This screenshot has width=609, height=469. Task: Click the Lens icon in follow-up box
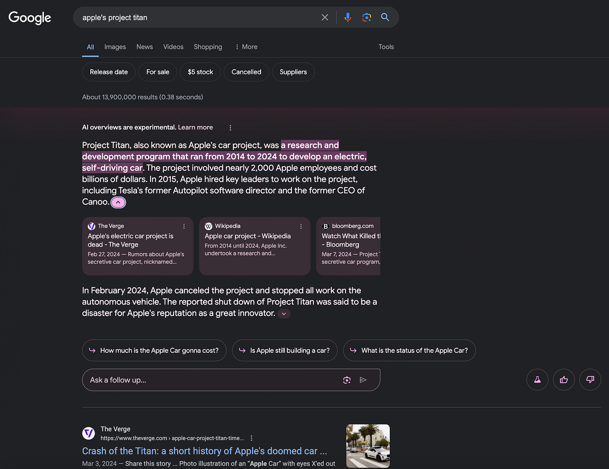coord(347,380)
